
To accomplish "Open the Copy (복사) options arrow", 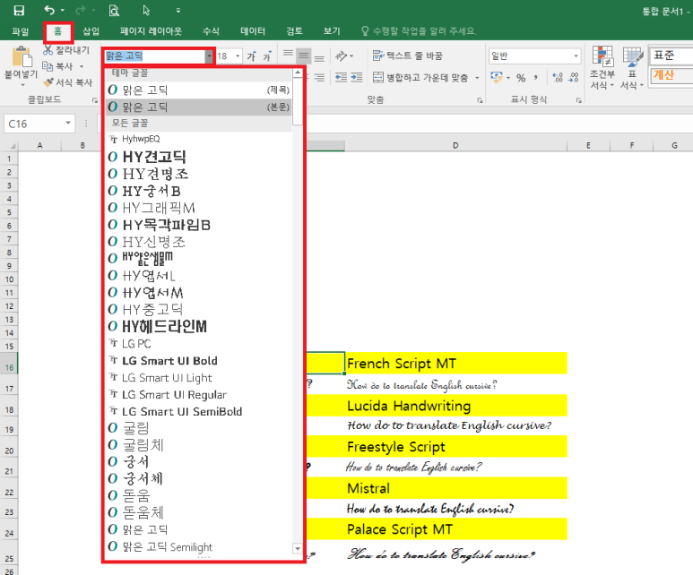I will [82, 66].
